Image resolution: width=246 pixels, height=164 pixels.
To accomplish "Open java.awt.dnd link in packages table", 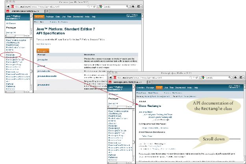I will pyautogui.click(x=43, y=85).
